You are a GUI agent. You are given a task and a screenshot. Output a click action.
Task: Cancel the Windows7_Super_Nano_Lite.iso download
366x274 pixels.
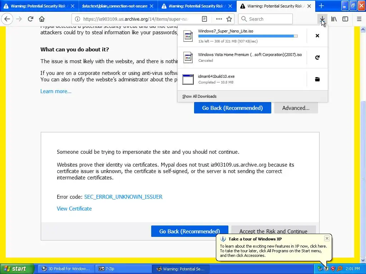(x=317, y=36)
